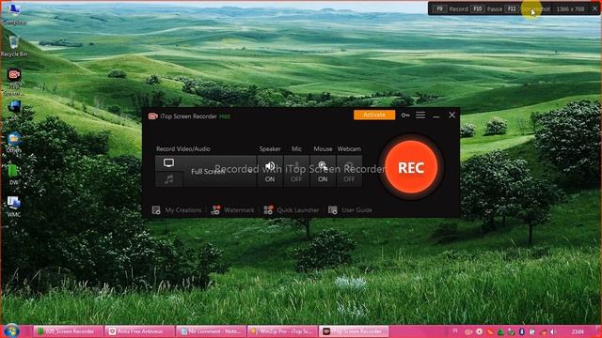Switch to 020_Screen Recorder taskbar item
Screen dimensions: 602x338
click(x=69, y=331)
